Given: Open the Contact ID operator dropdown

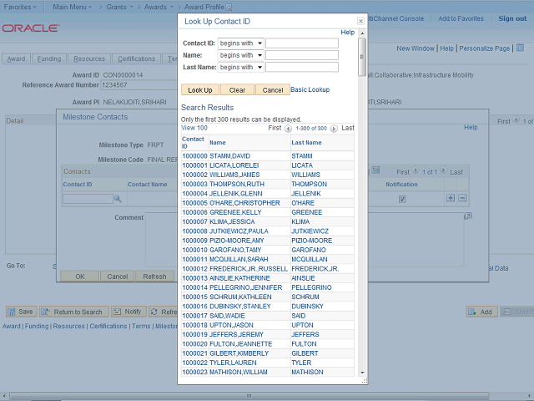Looking at the screenshot, I should coord(240,43).
